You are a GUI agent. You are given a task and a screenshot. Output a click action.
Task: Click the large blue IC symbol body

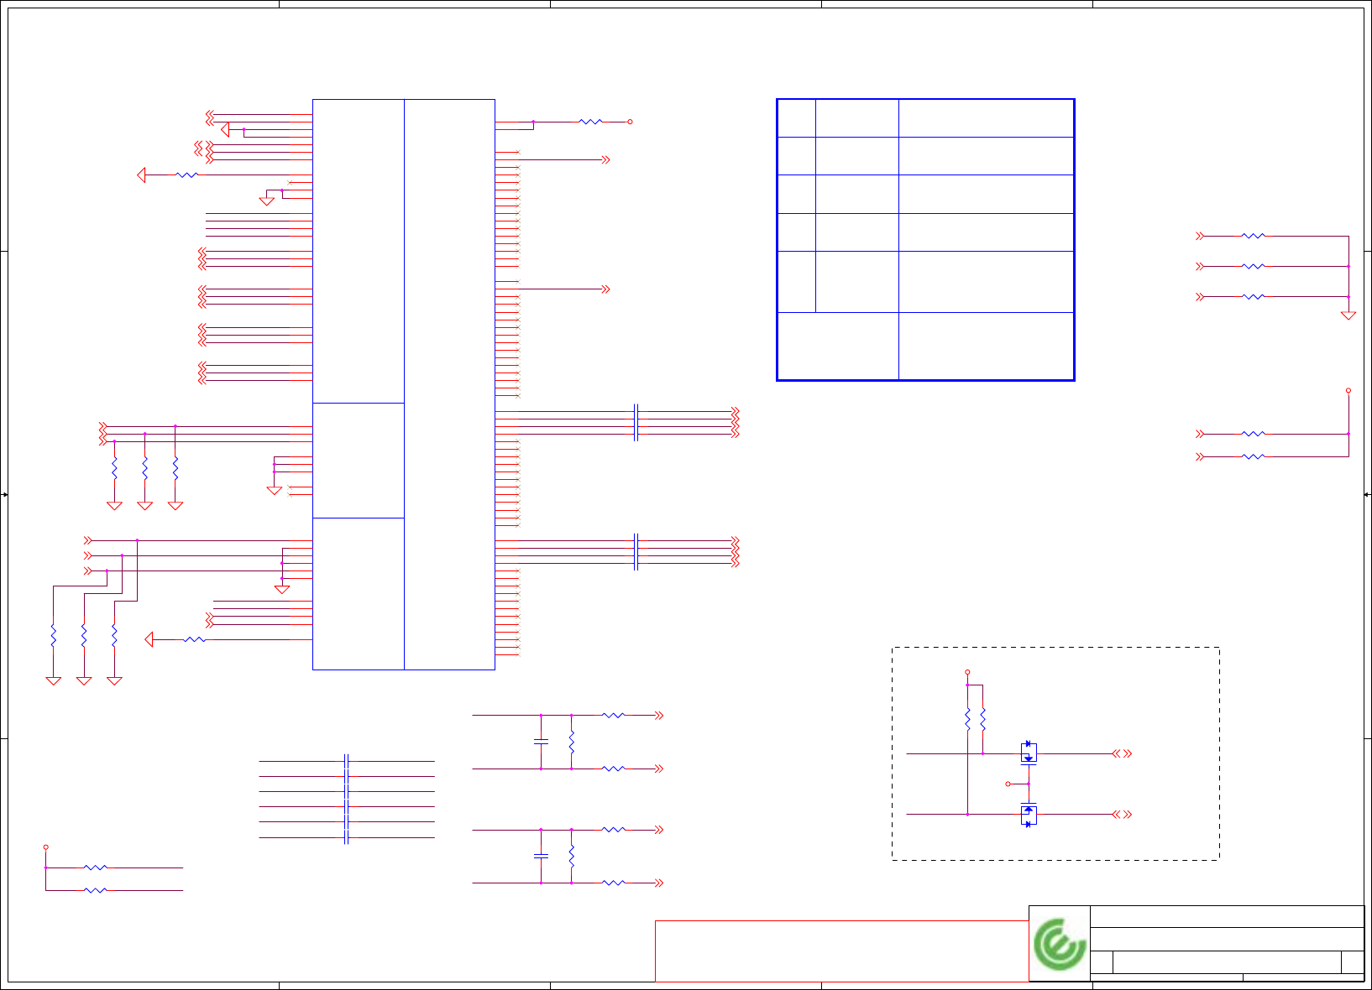coord(404,384)
